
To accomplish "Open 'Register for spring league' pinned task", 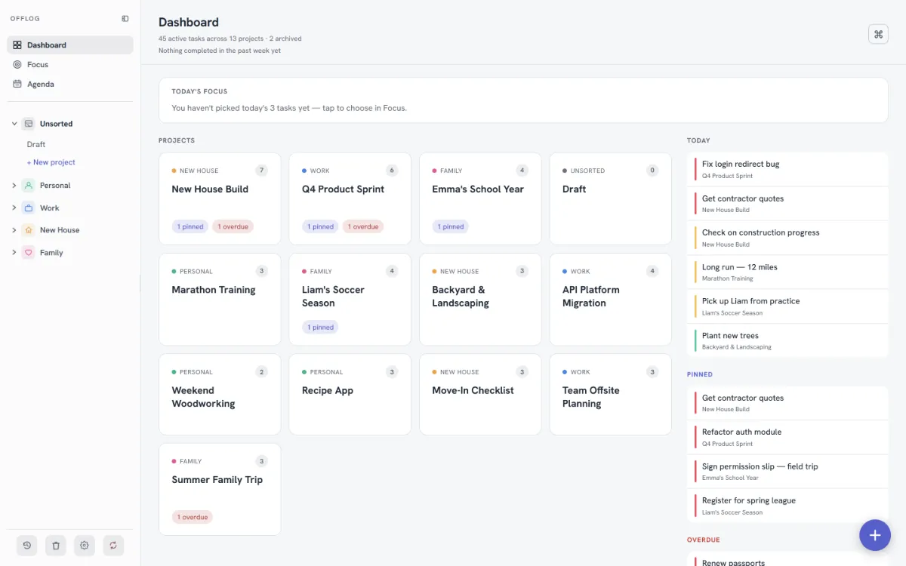I will click(787, 506).
